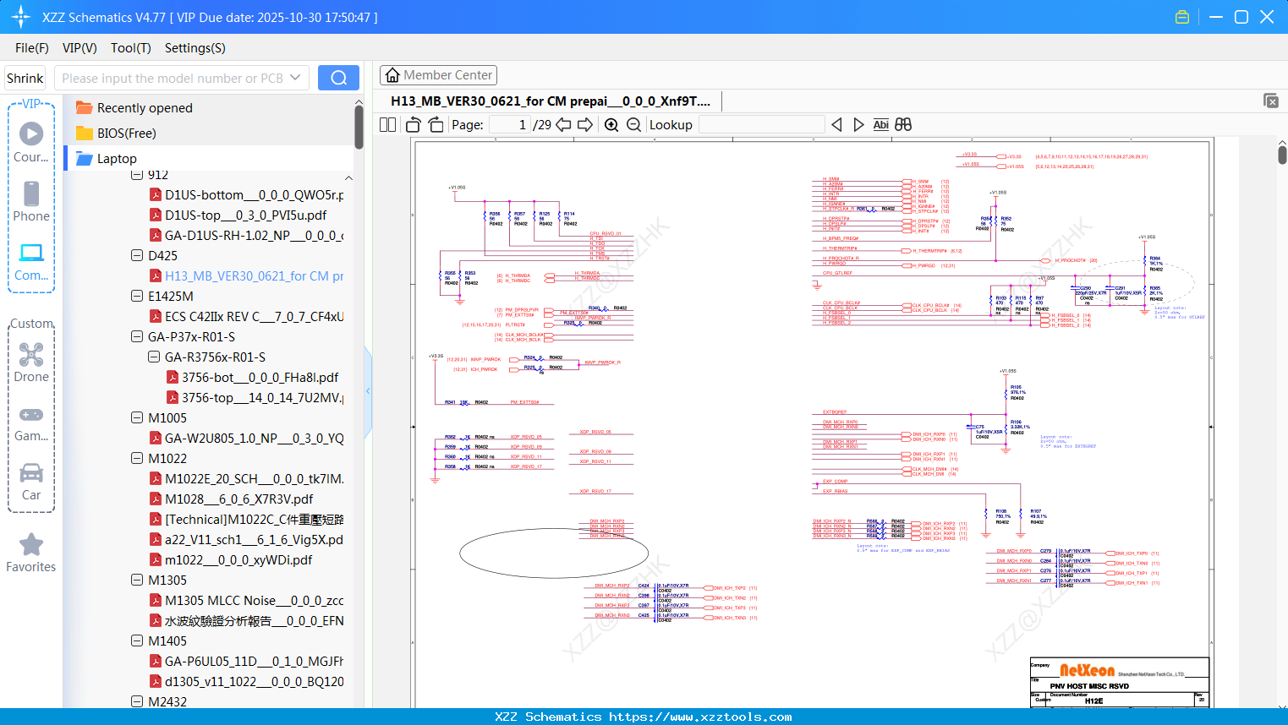Open the www.xzztools.com link
This screenshot has width=1288, height=725.
[x=700, y=717]
